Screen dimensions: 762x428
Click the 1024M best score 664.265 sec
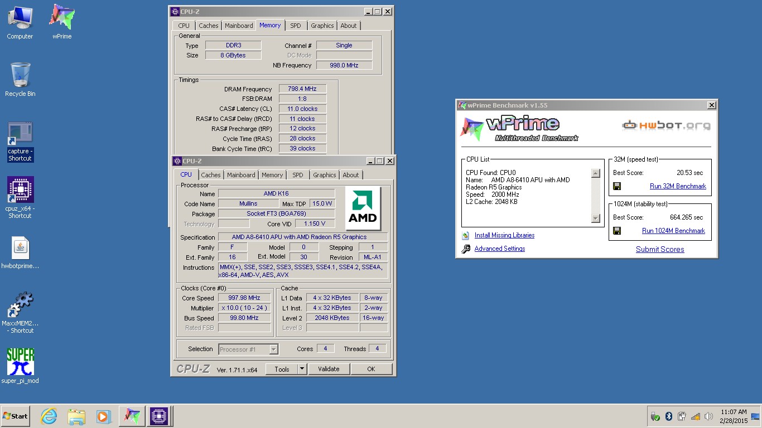tap(686, 217)
